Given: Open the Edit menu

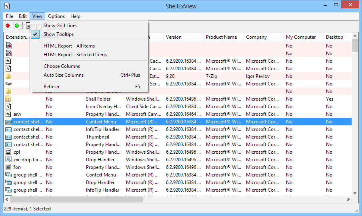Looking at the screenshot, I should [23, 16].
